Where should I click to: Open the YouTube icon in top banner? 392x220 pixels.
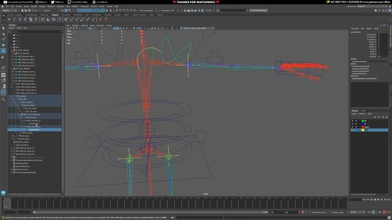point(6,2)
